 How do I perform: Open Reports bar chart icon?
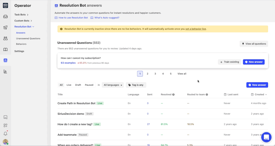tap(5, 71)
